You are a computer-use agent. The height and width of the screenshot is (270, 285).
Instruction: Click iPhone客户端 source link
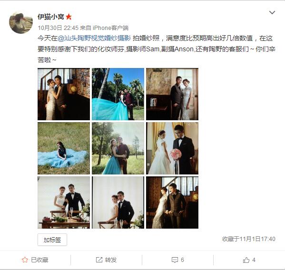[110, 28]
